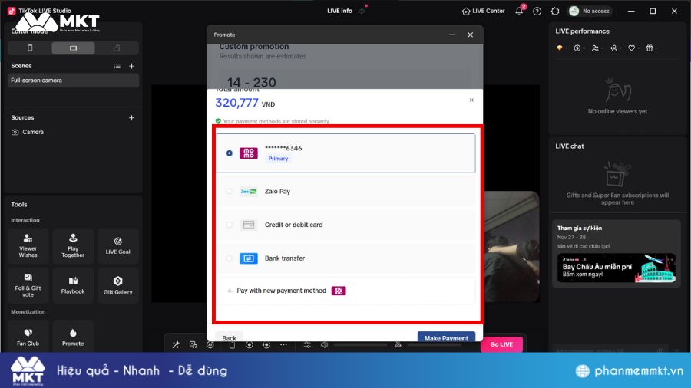The width and height of the screenshot is (691, 388).
Task: Click the likes heart metric icon
Action: [633, 48]
